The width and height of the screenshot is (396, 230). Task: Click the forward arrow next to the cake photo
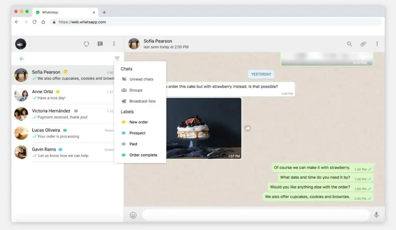click(x=247, y=128)
